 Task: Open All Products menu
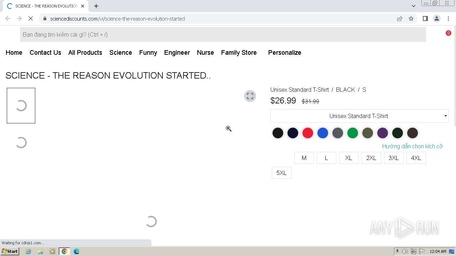[x=85, y=53]
